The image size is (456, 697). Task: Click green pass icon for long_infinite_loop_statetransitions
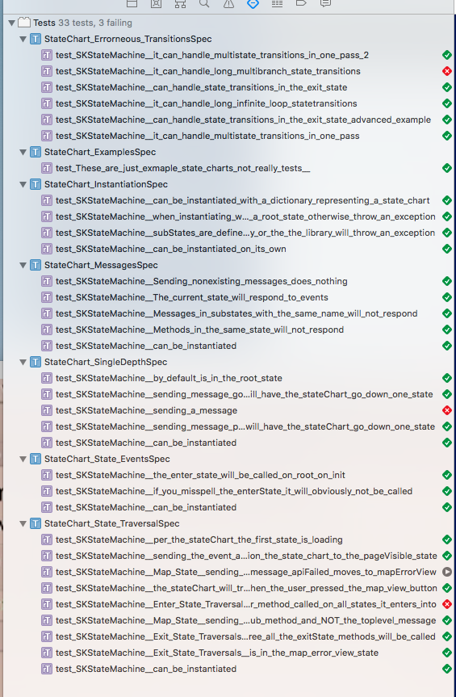(447, 103)
